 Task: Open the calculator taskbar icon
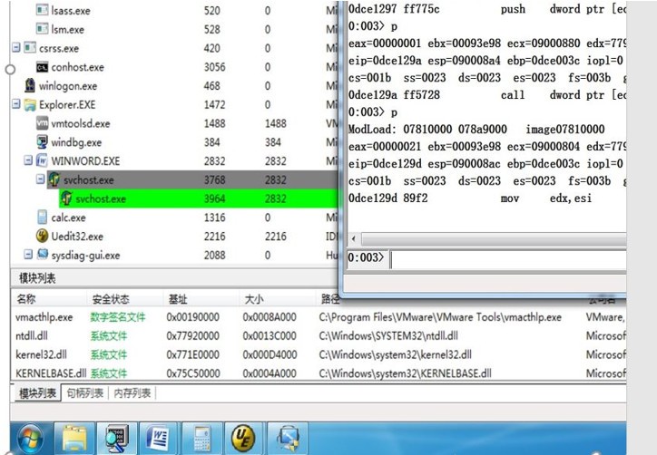click(x=201, y=438)
